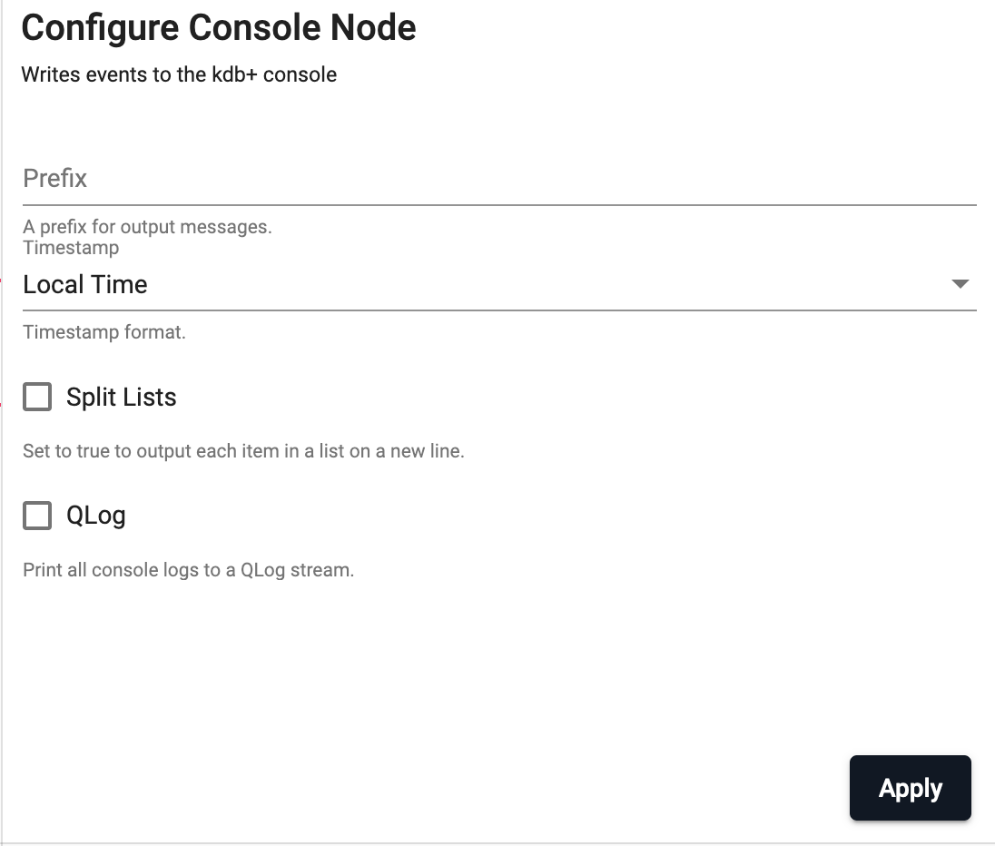Click 'Print all console logs' description

coord(189,570)
